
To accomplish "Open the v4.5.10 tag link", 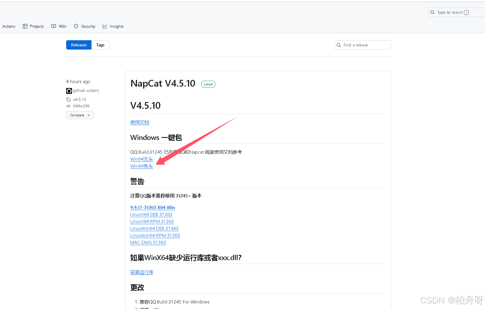I will 80,99.
